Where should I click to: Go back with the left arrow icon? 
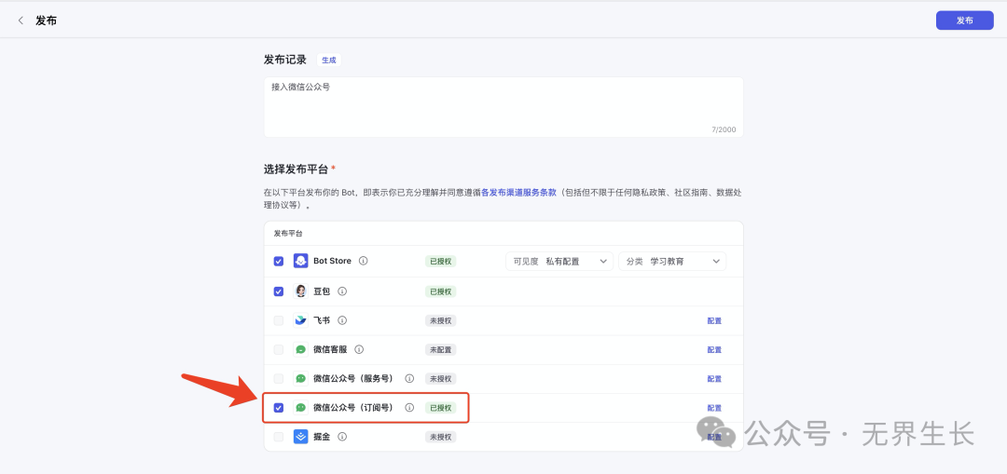[21, 20]
